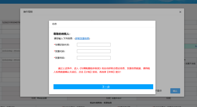Focus the 发票代码 input field
Screen dimensions: 197x107
(x=94, y=51)
